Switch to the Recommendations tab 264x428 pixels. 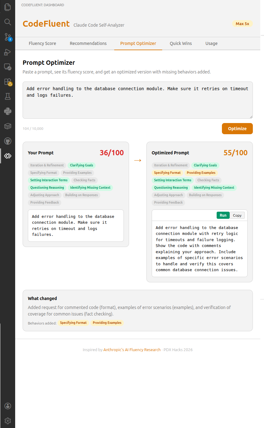point(88,43)
